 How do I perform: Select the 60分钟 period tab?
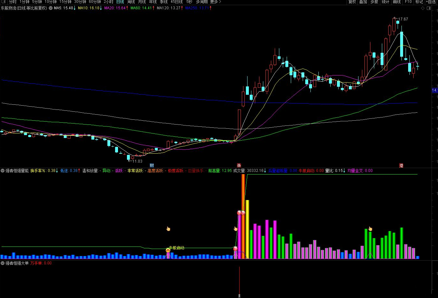point(95,2)
